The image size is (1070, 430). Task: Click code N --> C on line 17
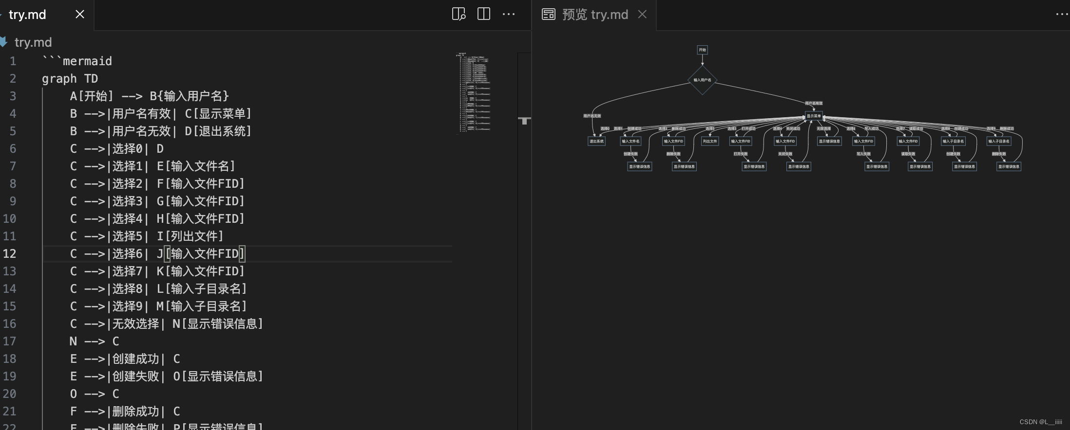coord(95,341)
